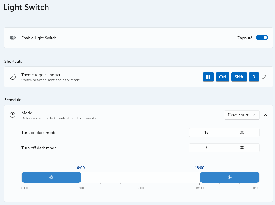The image size is (275, 205).
Task: Select the Turn on dark mode minutes field
Action: click(242, 133)
